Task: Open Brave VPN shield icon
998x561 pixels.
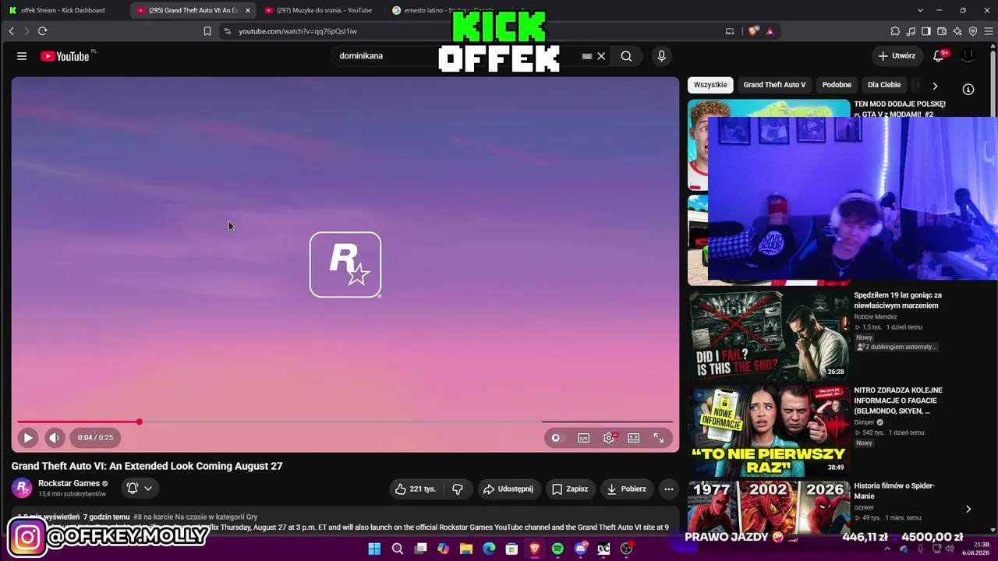Action: coord(973,31)
